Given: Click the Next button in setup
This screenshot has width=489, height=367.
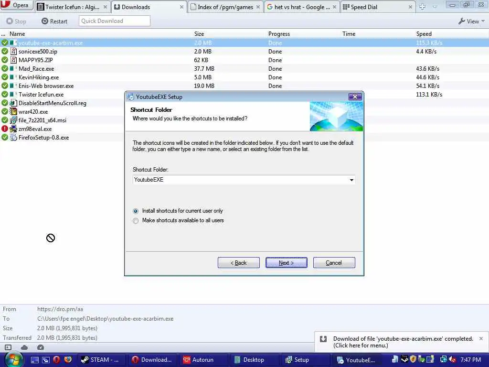Looking at the screenshot, I should (287, 263).
